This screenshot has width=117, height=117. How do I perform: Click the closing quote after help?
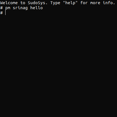[x=76, y=2]
